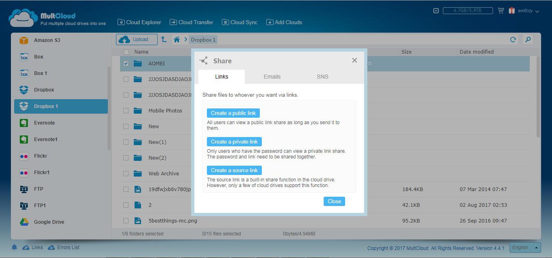Click the Mobile Photos folder icon
The image size is (552, 258).
coord(138,111)
